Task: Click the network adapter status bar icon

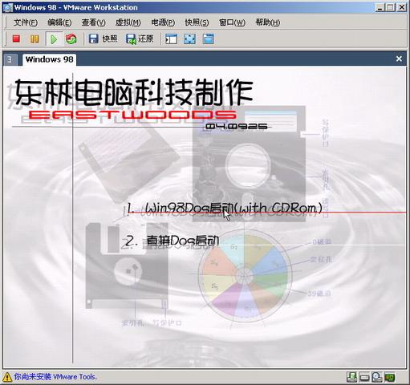Action: pos(389,378)
